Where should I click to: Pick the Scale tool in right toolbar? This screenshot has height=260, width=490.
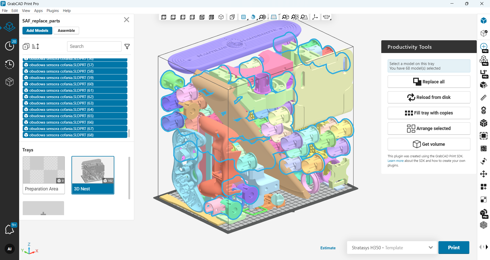click(483, 200)
